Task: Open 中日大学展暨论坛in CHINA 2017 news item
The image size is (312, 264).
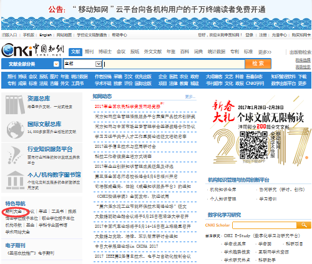Action: [127, 247]
